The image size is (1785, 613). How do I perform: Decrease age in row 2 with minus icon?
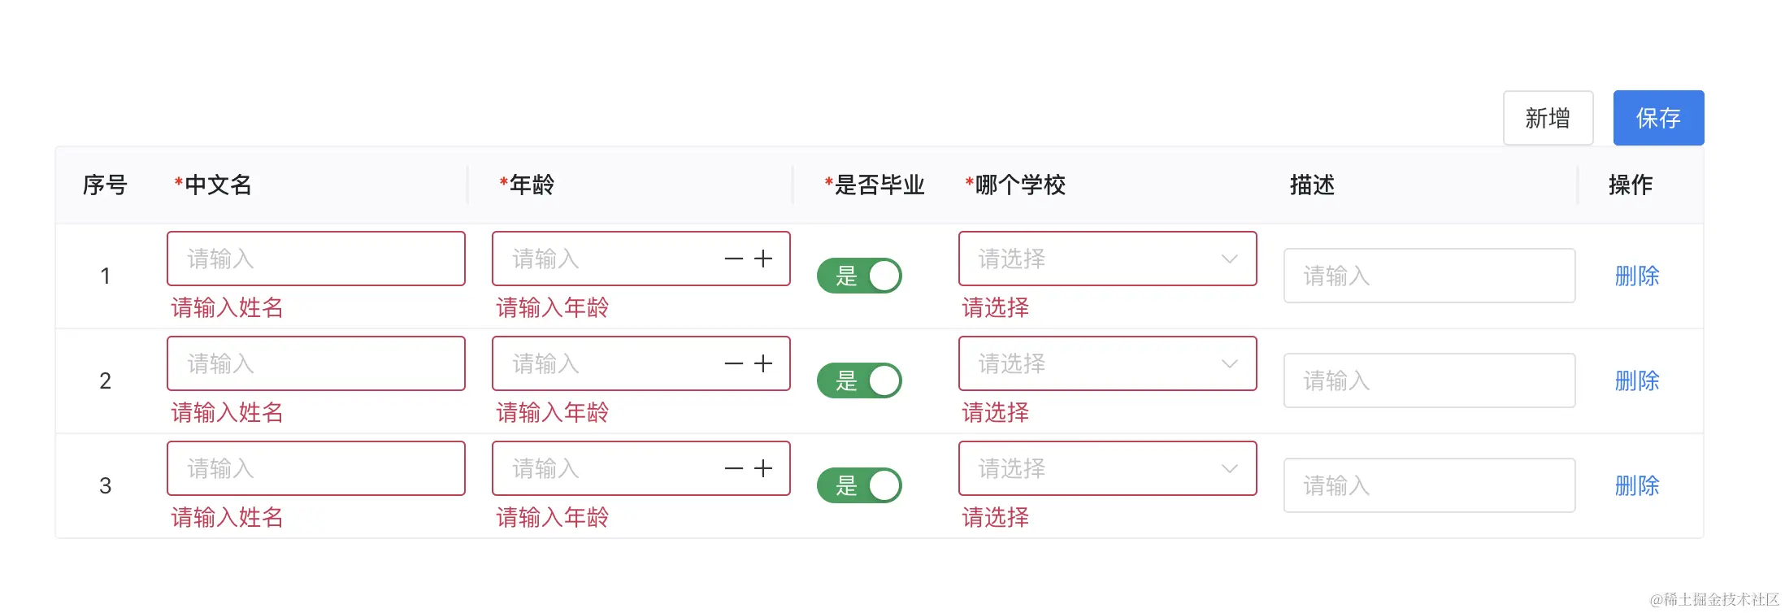pos(733,363)
